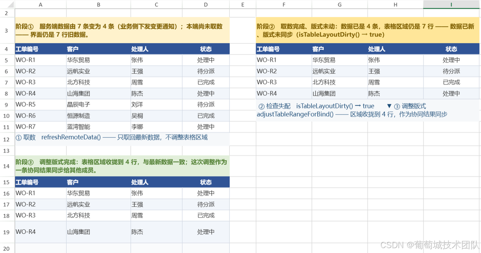The image size is (481, 253).
Task: Select column G header
Action: (x=340, y=5)
